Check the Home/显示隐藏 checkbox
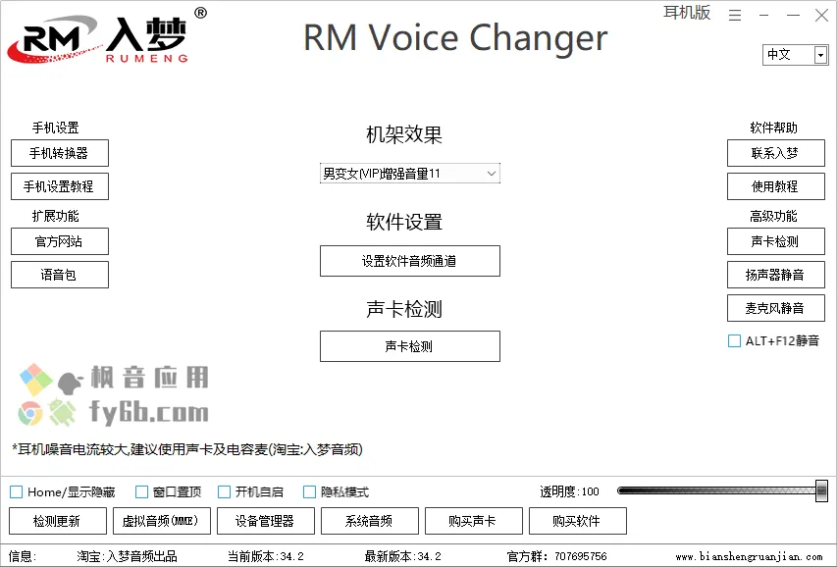This screenshot has width=837, height=567. [x=17, y=491]
